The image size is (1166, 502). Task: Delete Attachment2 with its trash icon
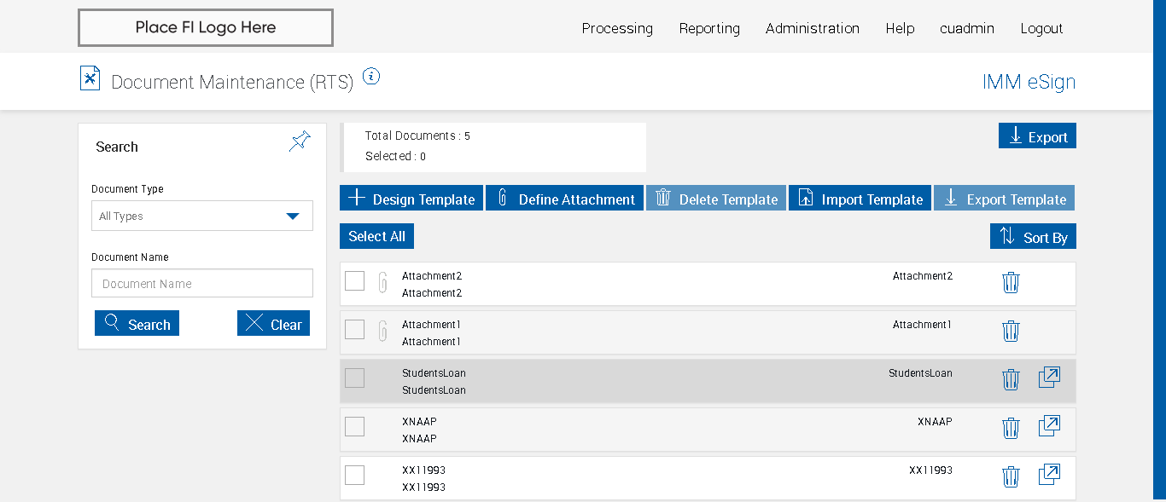(x=1011, y=282)
